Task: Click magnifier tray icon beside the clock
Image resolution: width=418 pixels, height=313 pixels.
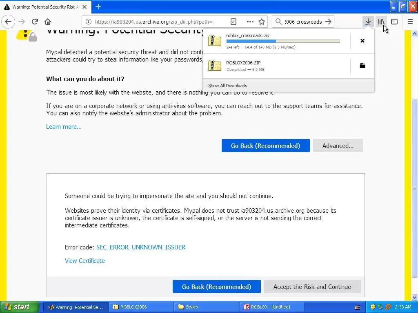Action: pyautogui.click(x=388, y=307)
